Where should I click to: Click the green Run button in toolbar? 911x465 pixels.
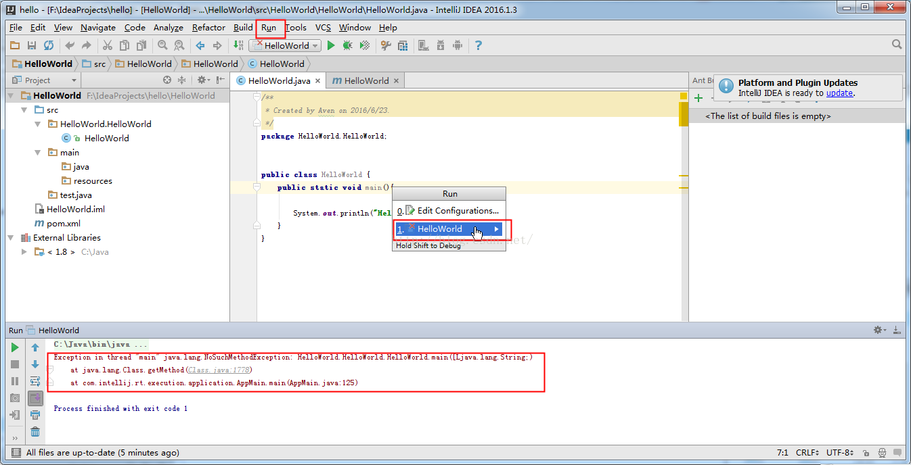pyautogui.click(x=331, y=45)
